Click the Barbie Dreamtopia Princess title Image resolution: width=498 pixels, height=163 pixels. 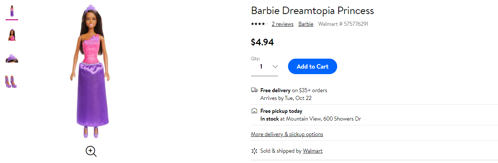click(312, 11)
